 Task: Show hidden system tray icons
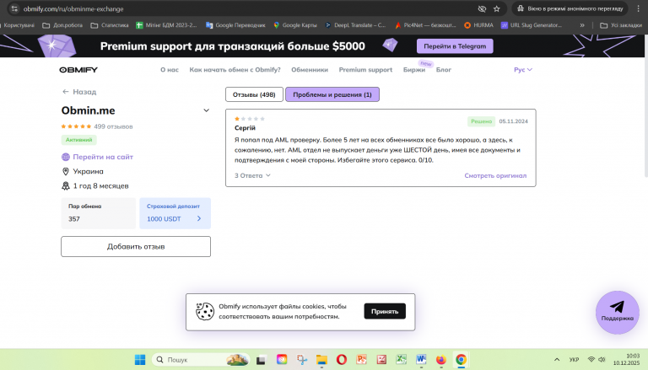tap(557, 359)
